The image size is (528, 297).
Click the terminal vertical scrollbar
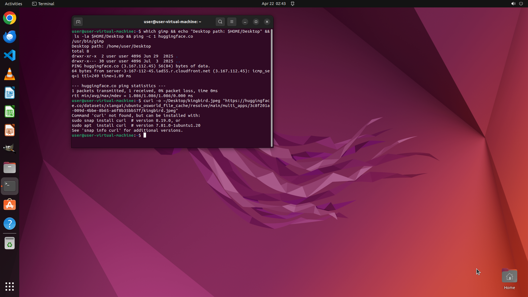tap(272, 88)
